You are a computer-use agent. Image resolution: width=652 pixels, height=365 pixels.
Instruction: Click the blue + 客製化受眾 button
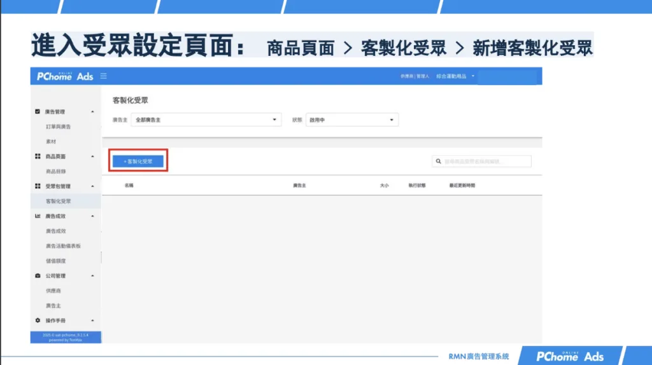point(138,162)
